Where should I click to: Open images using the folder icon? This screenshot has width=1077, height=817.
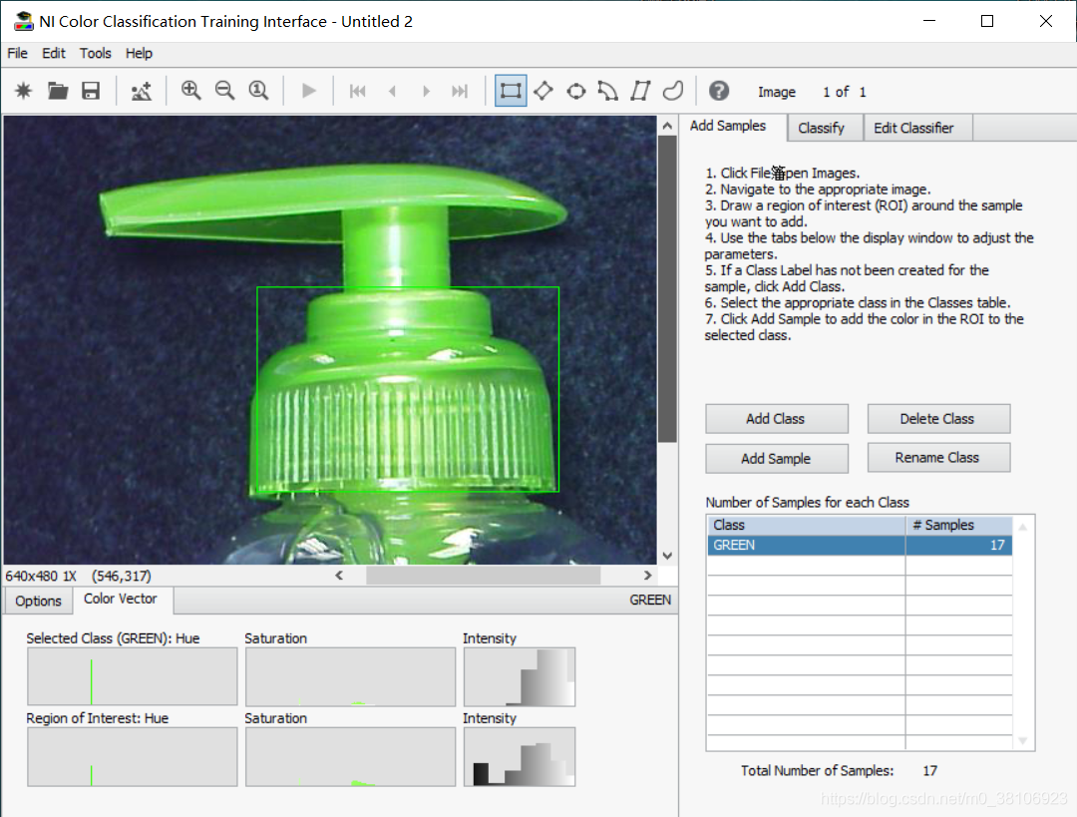[x=58, y=91]
